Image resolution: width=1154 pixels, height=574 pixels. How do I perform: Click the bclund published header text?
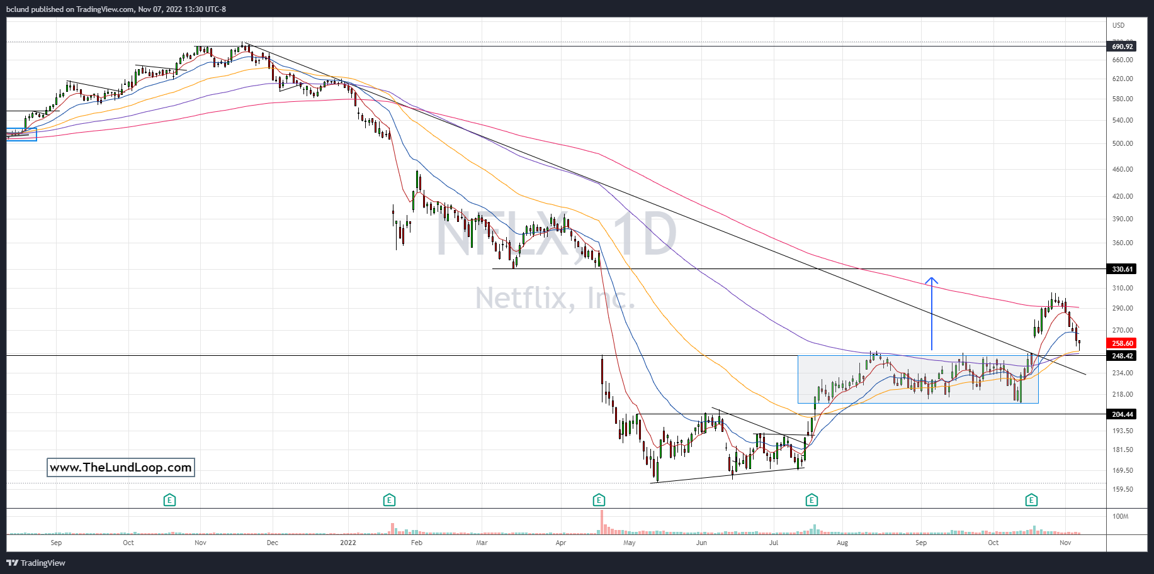point(116,9)
